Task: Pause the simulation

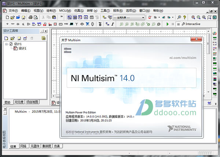Action: (173, 24)
